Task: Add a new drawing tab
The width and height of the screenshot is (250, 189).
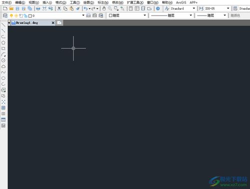Action: (x=59, y=23)
